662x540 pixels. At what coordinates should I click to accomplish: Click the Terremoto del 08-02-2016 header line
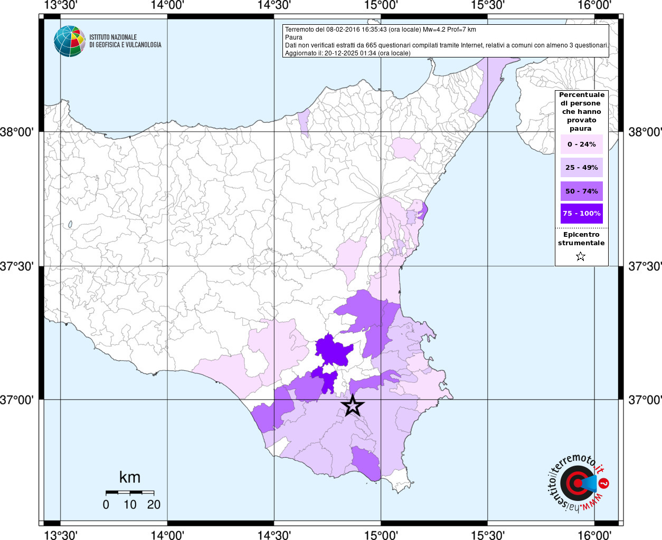click(380, 30)
